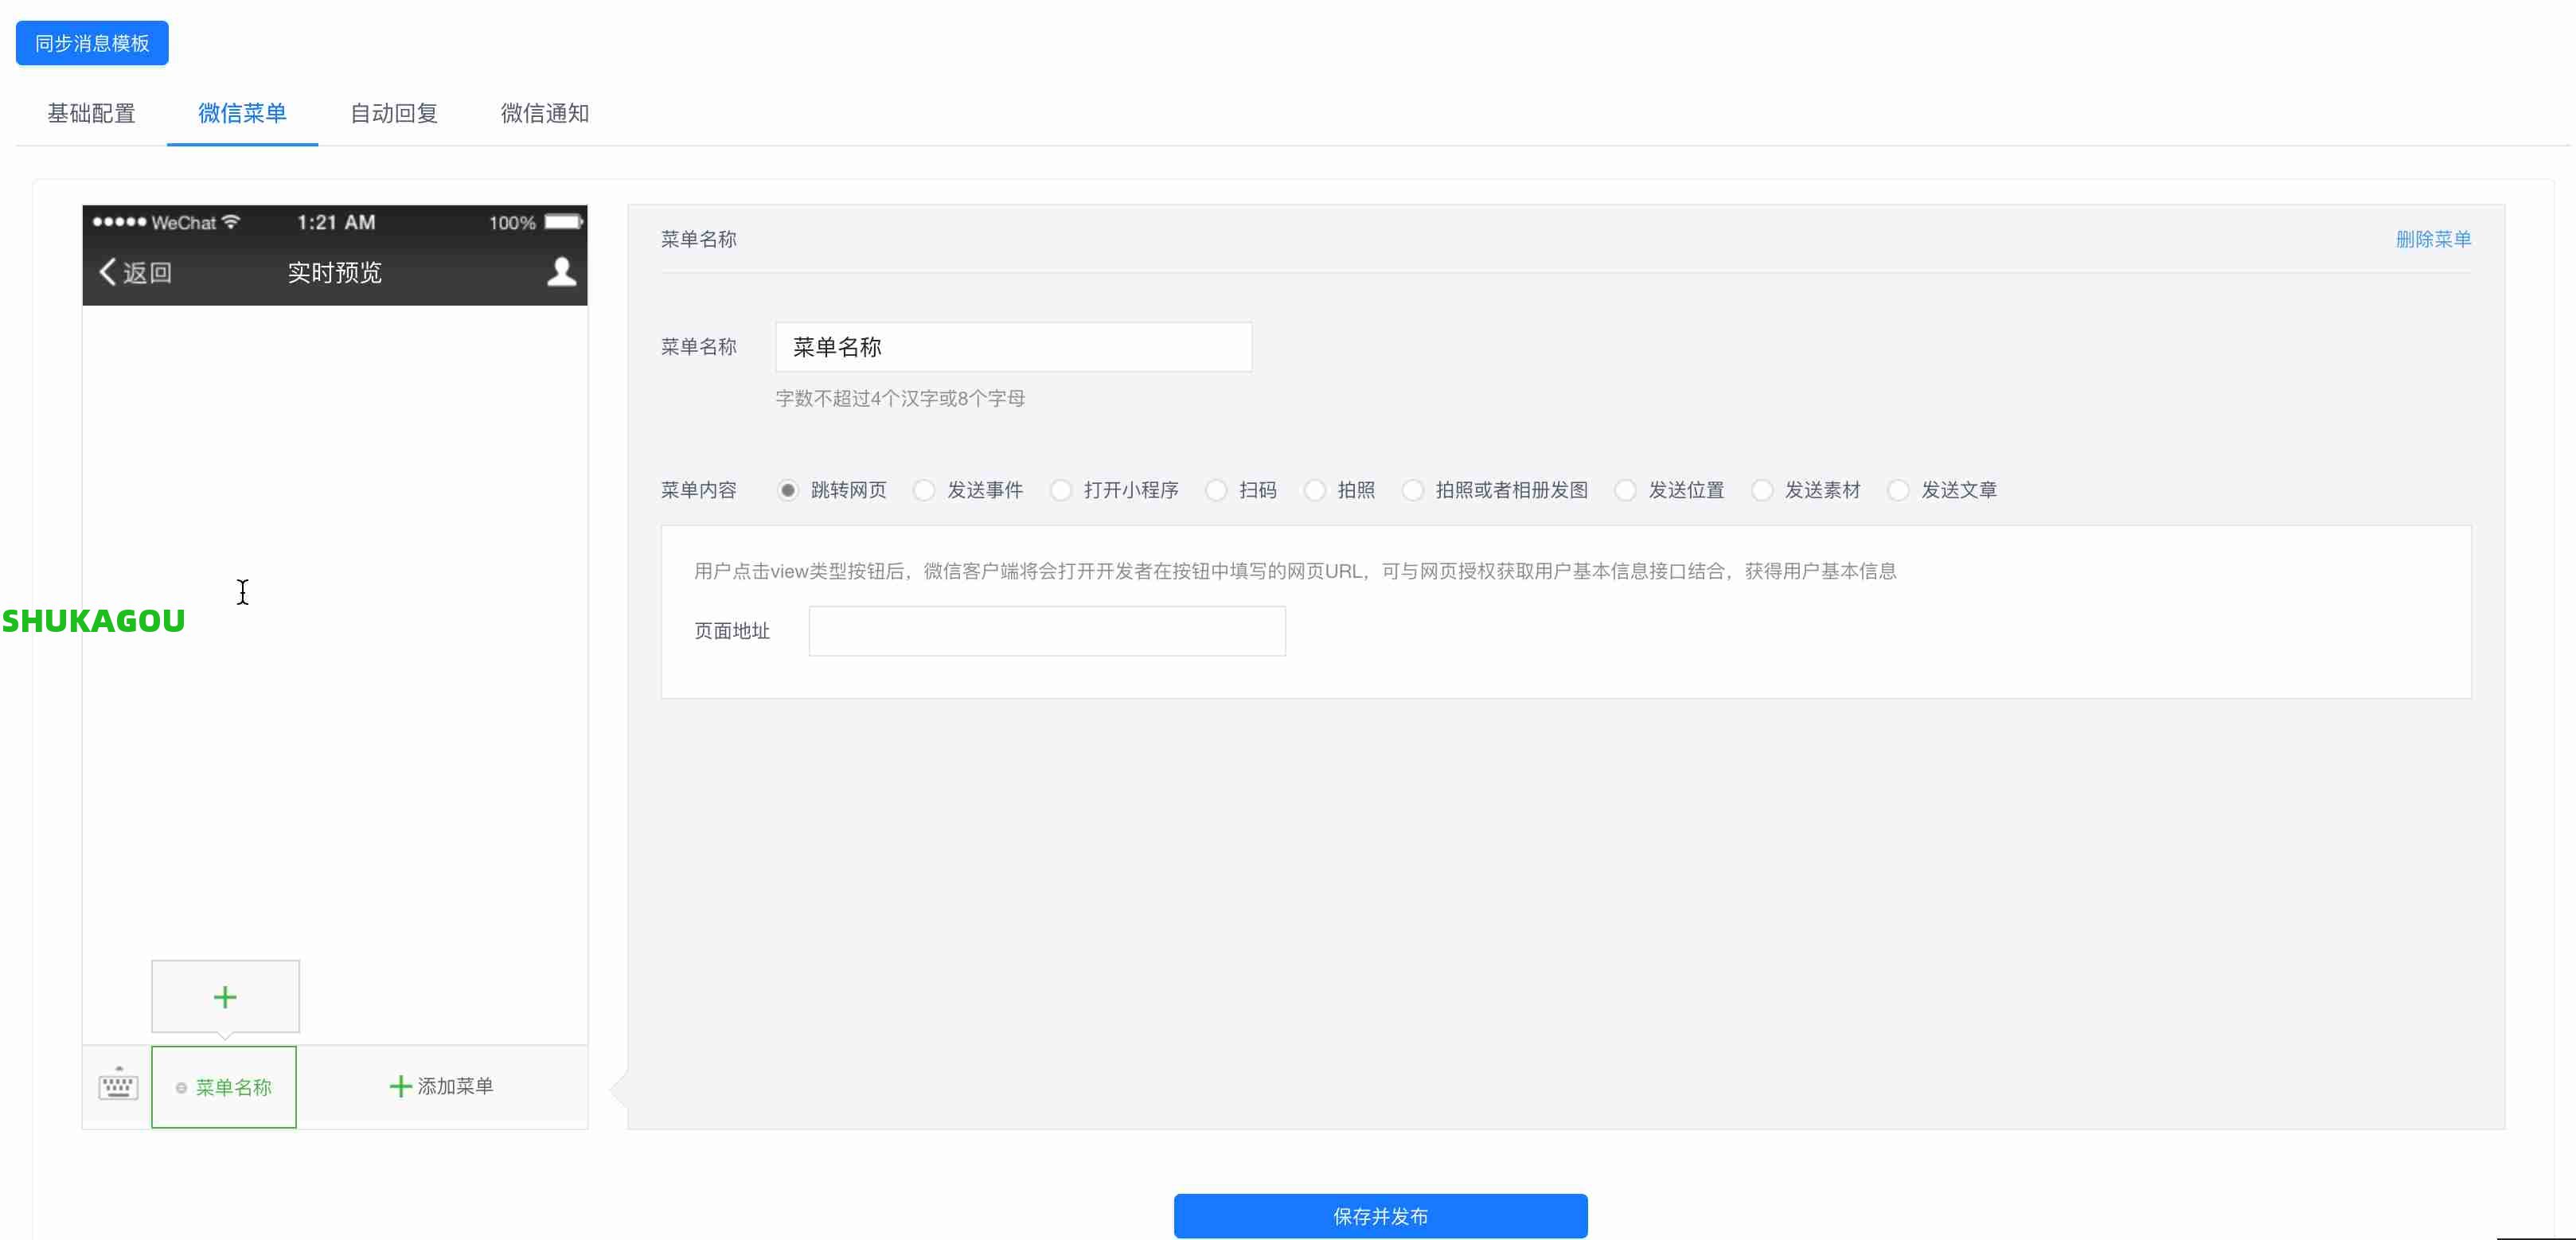Click the plus box to add a submenu
Screen dimensions: 2576x1240
click(x=225, y=996)
